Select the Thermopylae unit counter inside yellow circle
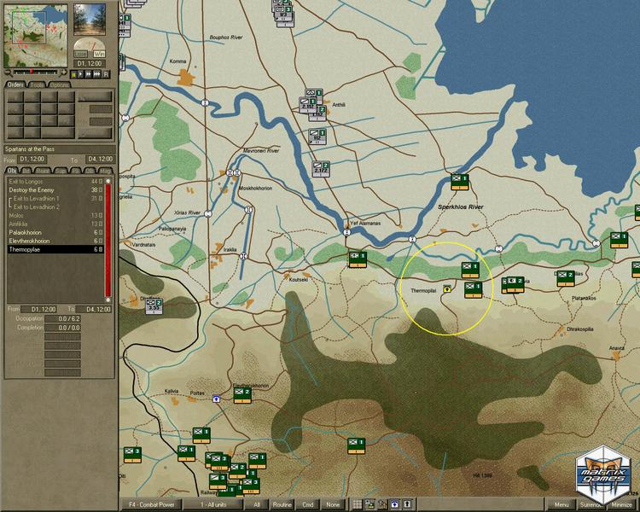Screen dimensions: 640x512 (x=469, y=271)
